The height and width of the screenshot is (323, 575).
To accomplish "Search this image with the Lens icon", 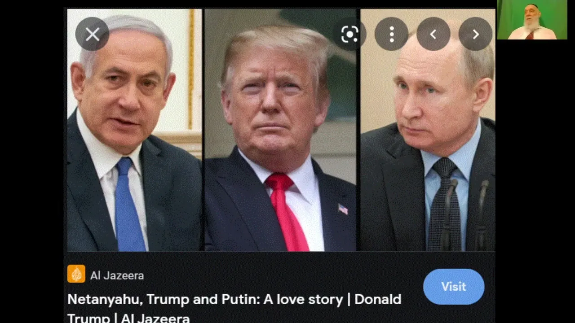I will (x=349, y=34).
